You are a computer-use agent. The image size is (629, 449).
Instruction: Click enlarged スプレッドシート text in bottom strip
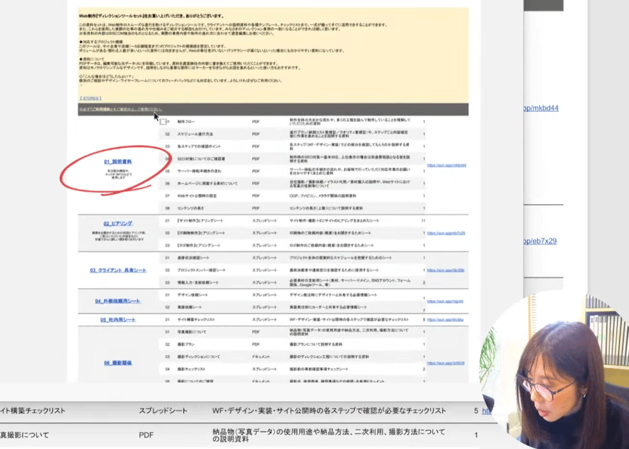pos(163,411)
